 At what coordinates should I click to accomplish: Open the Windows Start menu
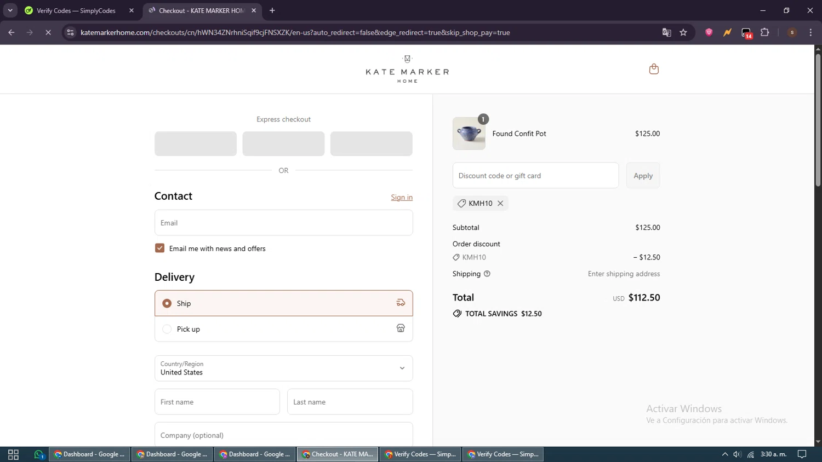tap(13, 454)
